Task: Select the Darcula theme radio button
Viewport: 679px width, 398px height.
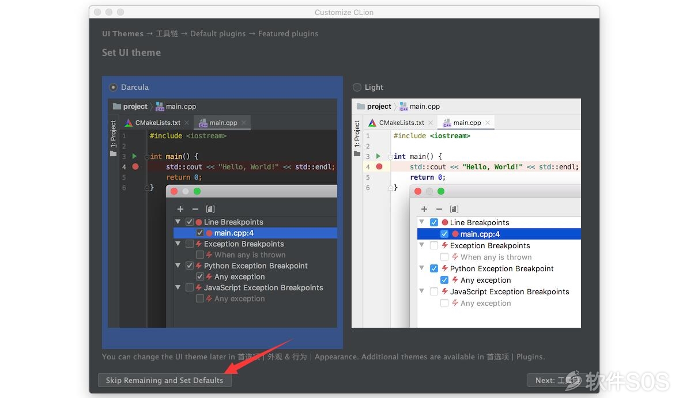Action: click(x=113, y=88)
